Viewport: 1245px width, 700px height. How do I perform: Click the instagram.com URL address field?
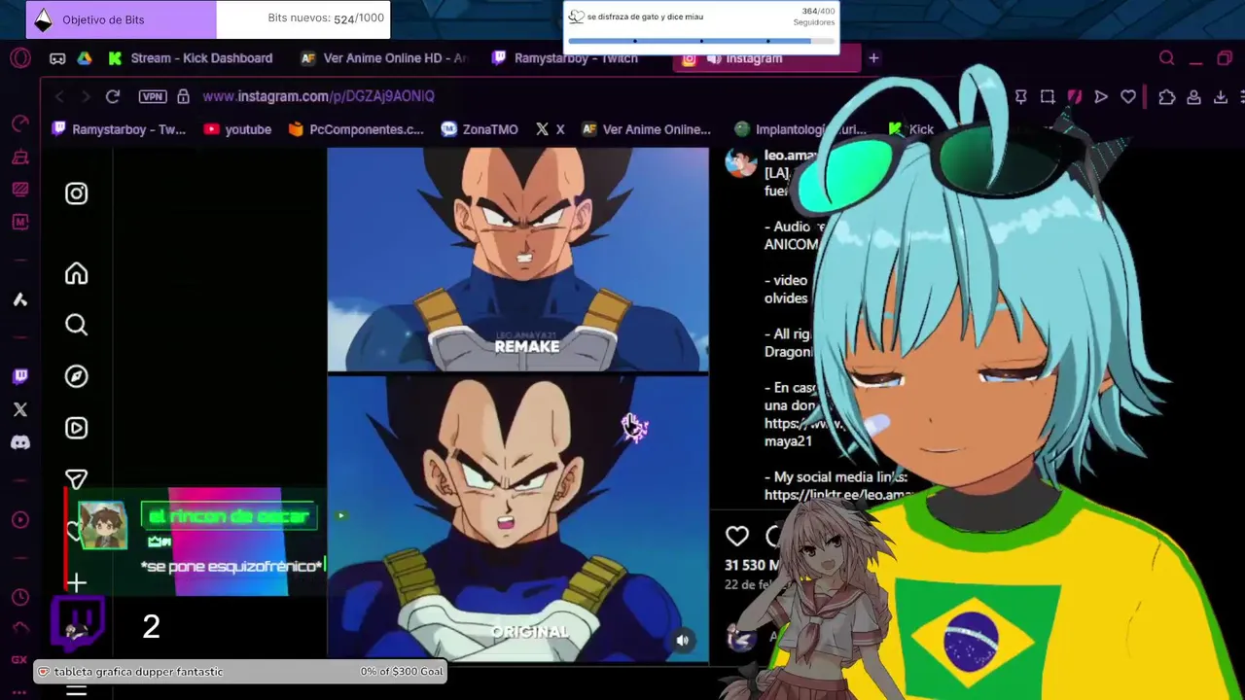[318, 96]
